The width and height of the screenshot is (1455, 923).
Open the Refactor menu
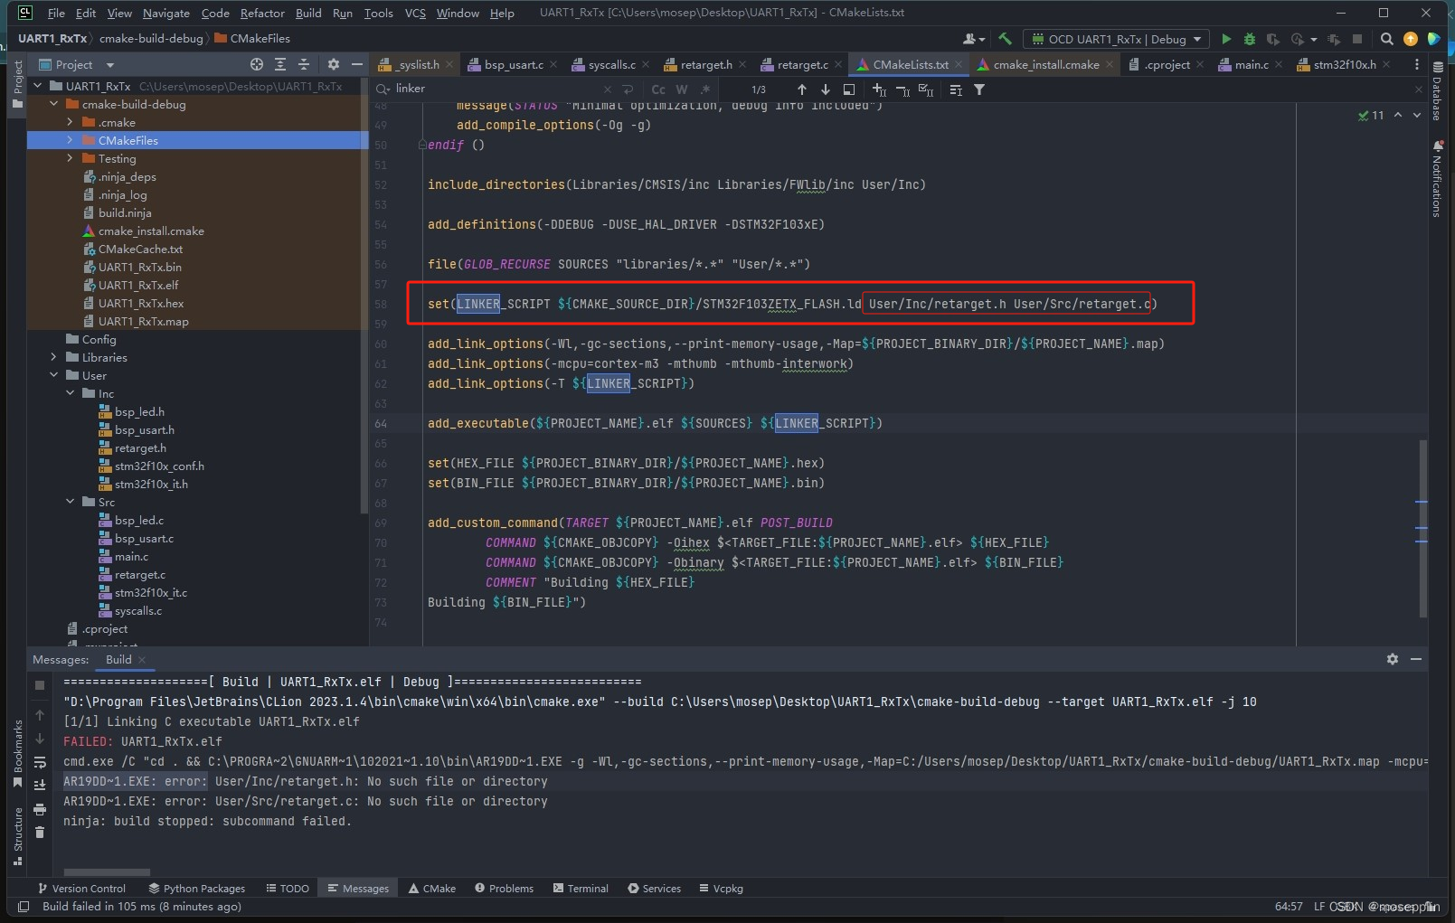pyautogui.click(x=262, y=13)
